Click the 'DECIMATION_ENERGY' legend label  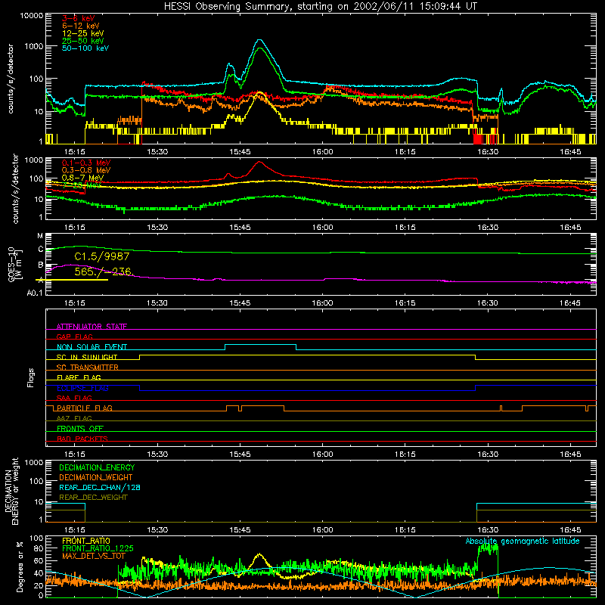pos(97,467)
